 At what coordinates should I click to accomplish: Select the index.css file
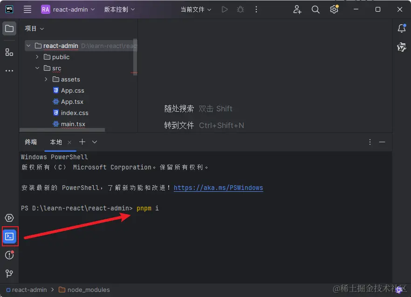click(x=71, y=113)
